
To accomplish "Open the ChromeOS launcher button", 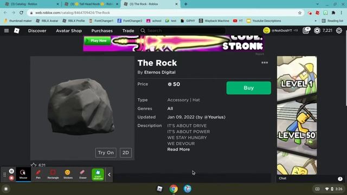I will click(6, 189).
